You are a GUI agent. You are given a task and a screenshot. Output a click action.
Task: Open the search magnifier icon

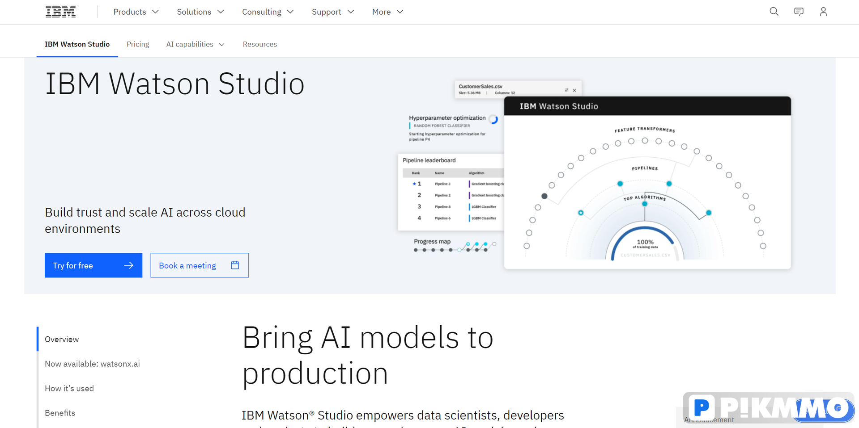774,12
